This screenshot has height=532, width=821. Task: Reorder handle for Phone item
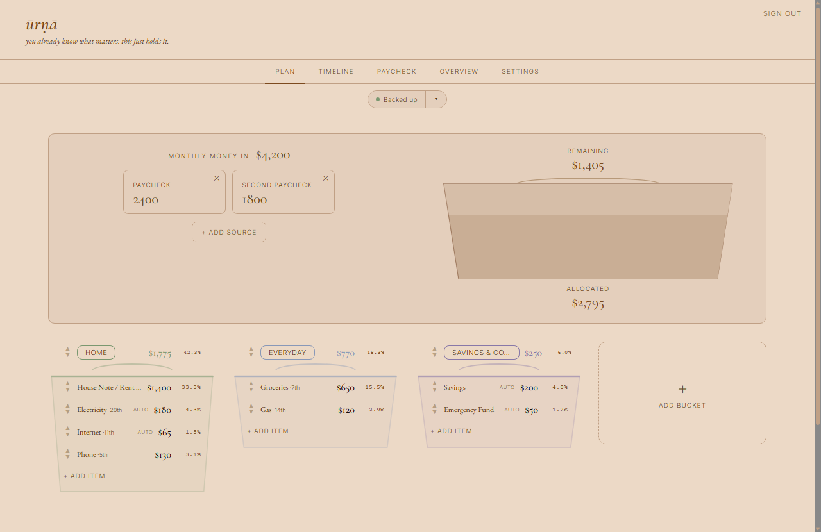click(x=67, y=454)
